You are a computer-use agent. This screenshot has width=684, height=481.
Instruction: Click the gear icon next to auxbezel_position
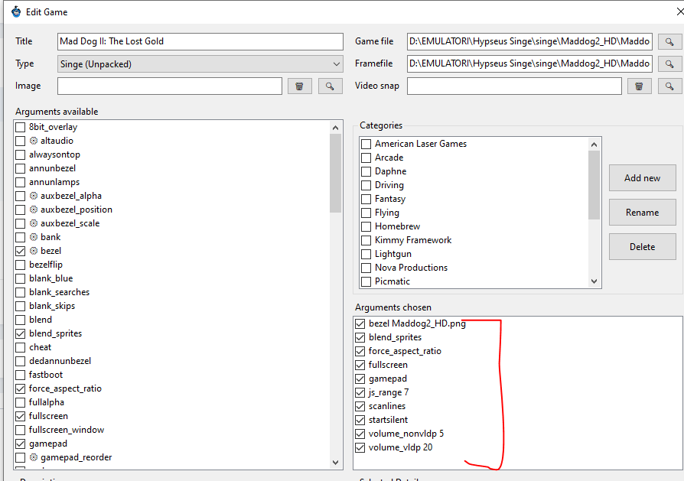click(x=34, y=210)
